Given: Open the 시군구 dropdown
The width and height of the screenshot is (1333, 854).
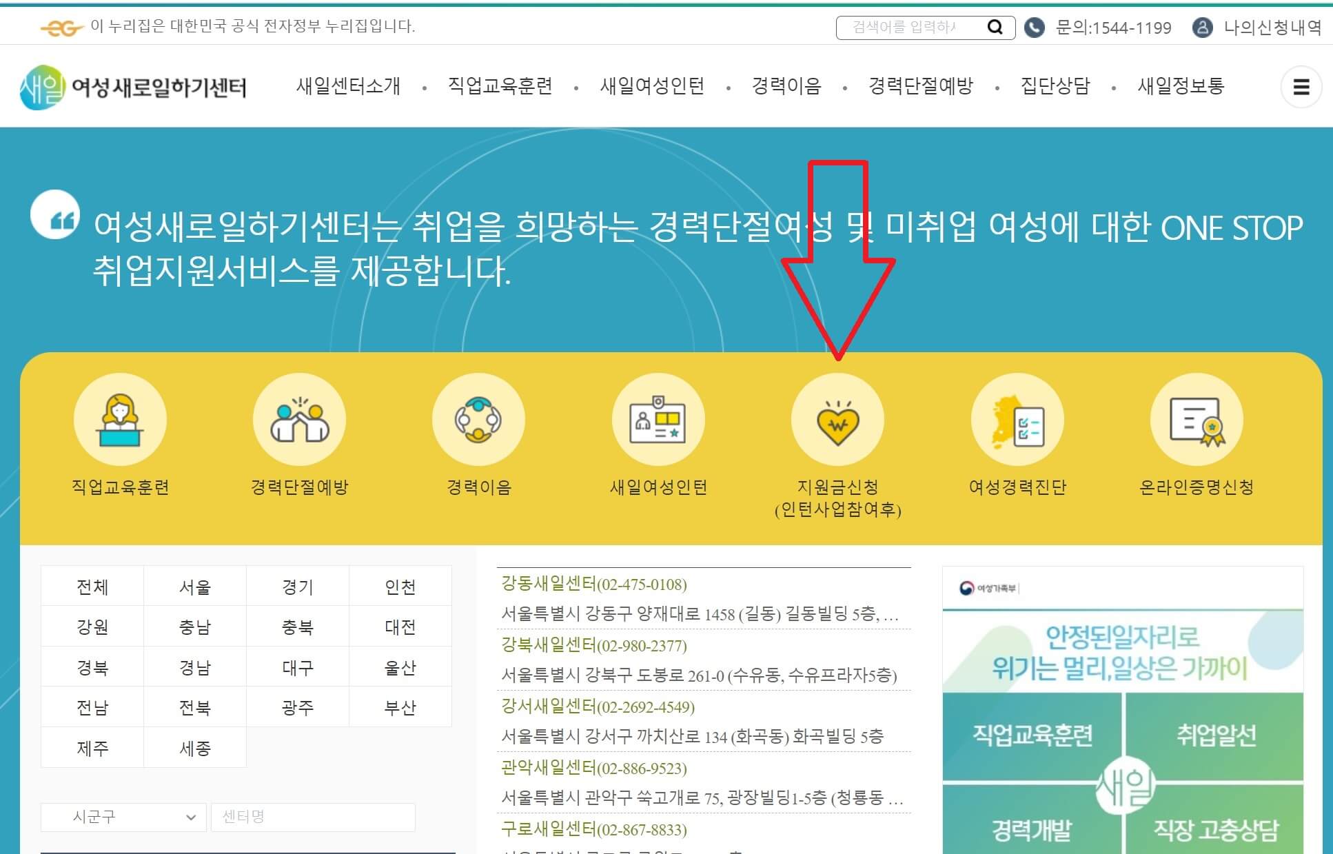Looking at the screenshot, I should point(123,817).
